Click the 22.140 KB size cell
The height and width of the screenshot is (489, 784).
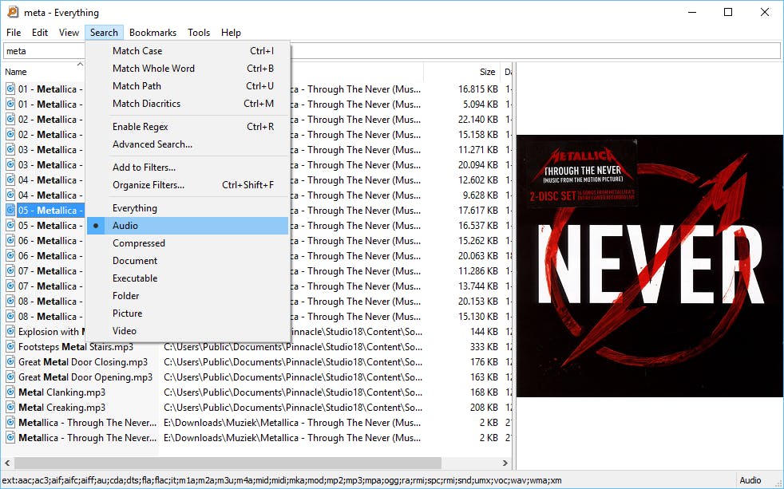click(478, 120)
